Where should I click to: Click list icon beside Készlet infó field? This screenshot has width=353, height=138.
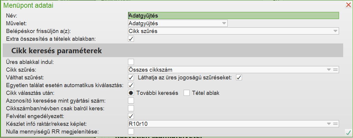click(x=335, y=123)
